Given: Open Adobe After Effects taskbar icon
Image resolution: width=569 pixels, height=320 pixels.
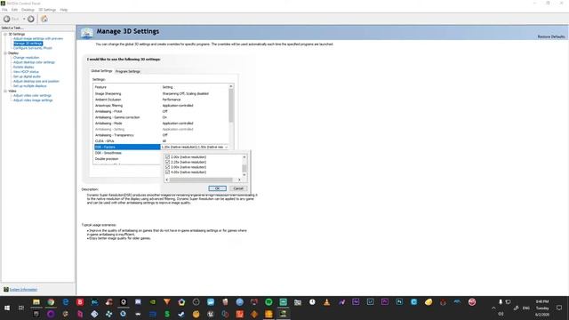Looking at the screenshot, I should click(356, 302).
